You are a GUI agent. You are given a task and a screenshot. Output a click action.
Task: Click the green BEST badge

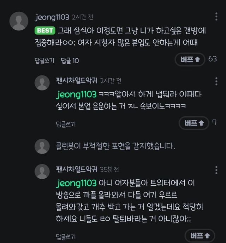(x=45, y=30)
